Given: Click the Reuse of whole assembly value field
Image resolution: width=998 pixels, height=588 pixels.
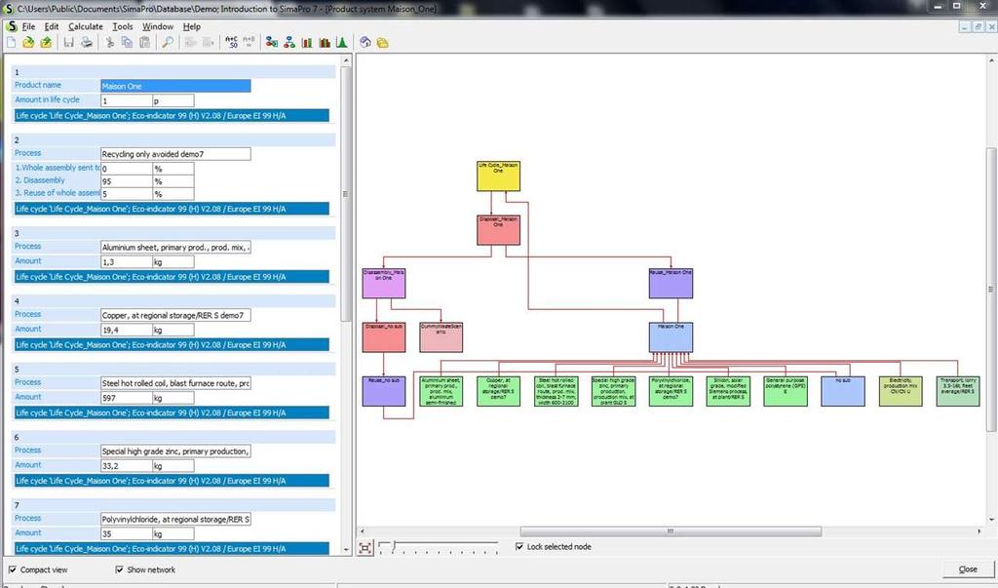Looking at the screenshot, I should [126, 194].
